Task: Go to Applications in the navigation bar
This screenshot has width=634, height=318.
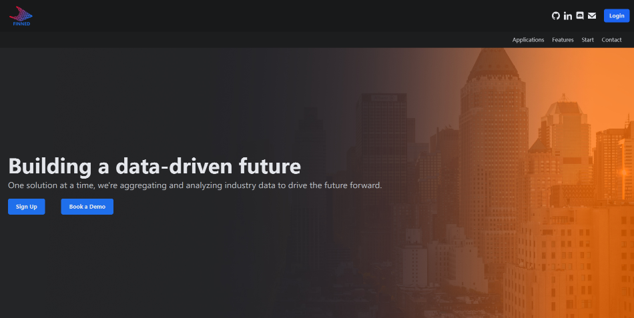Action: click(x=528, y=40)
